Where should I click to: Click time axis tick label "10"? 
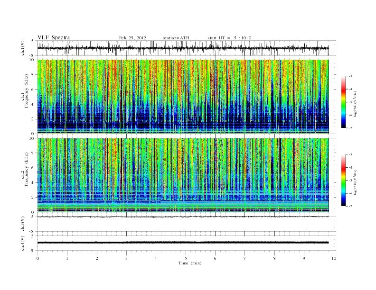334,258
